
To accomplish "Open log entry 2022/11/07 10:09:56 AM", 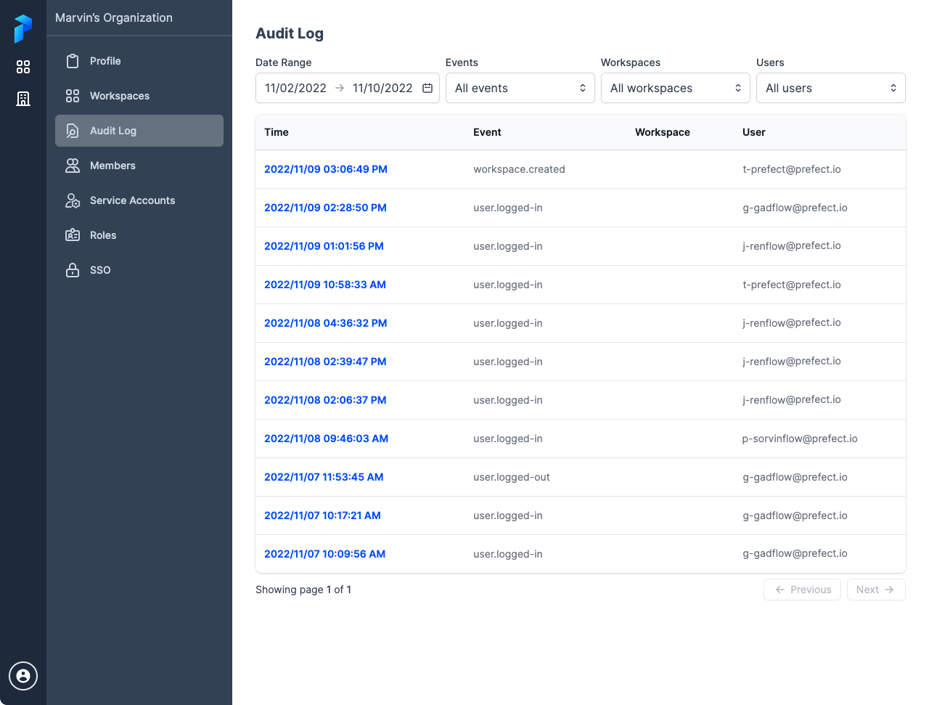I will 324,554.
